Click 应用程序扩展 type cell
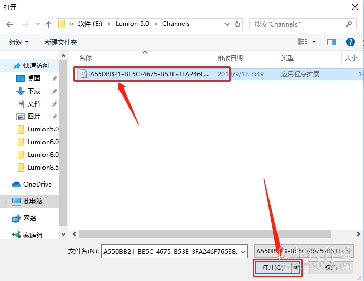Viewport: 364px width, 281px height. coord(300,74)
